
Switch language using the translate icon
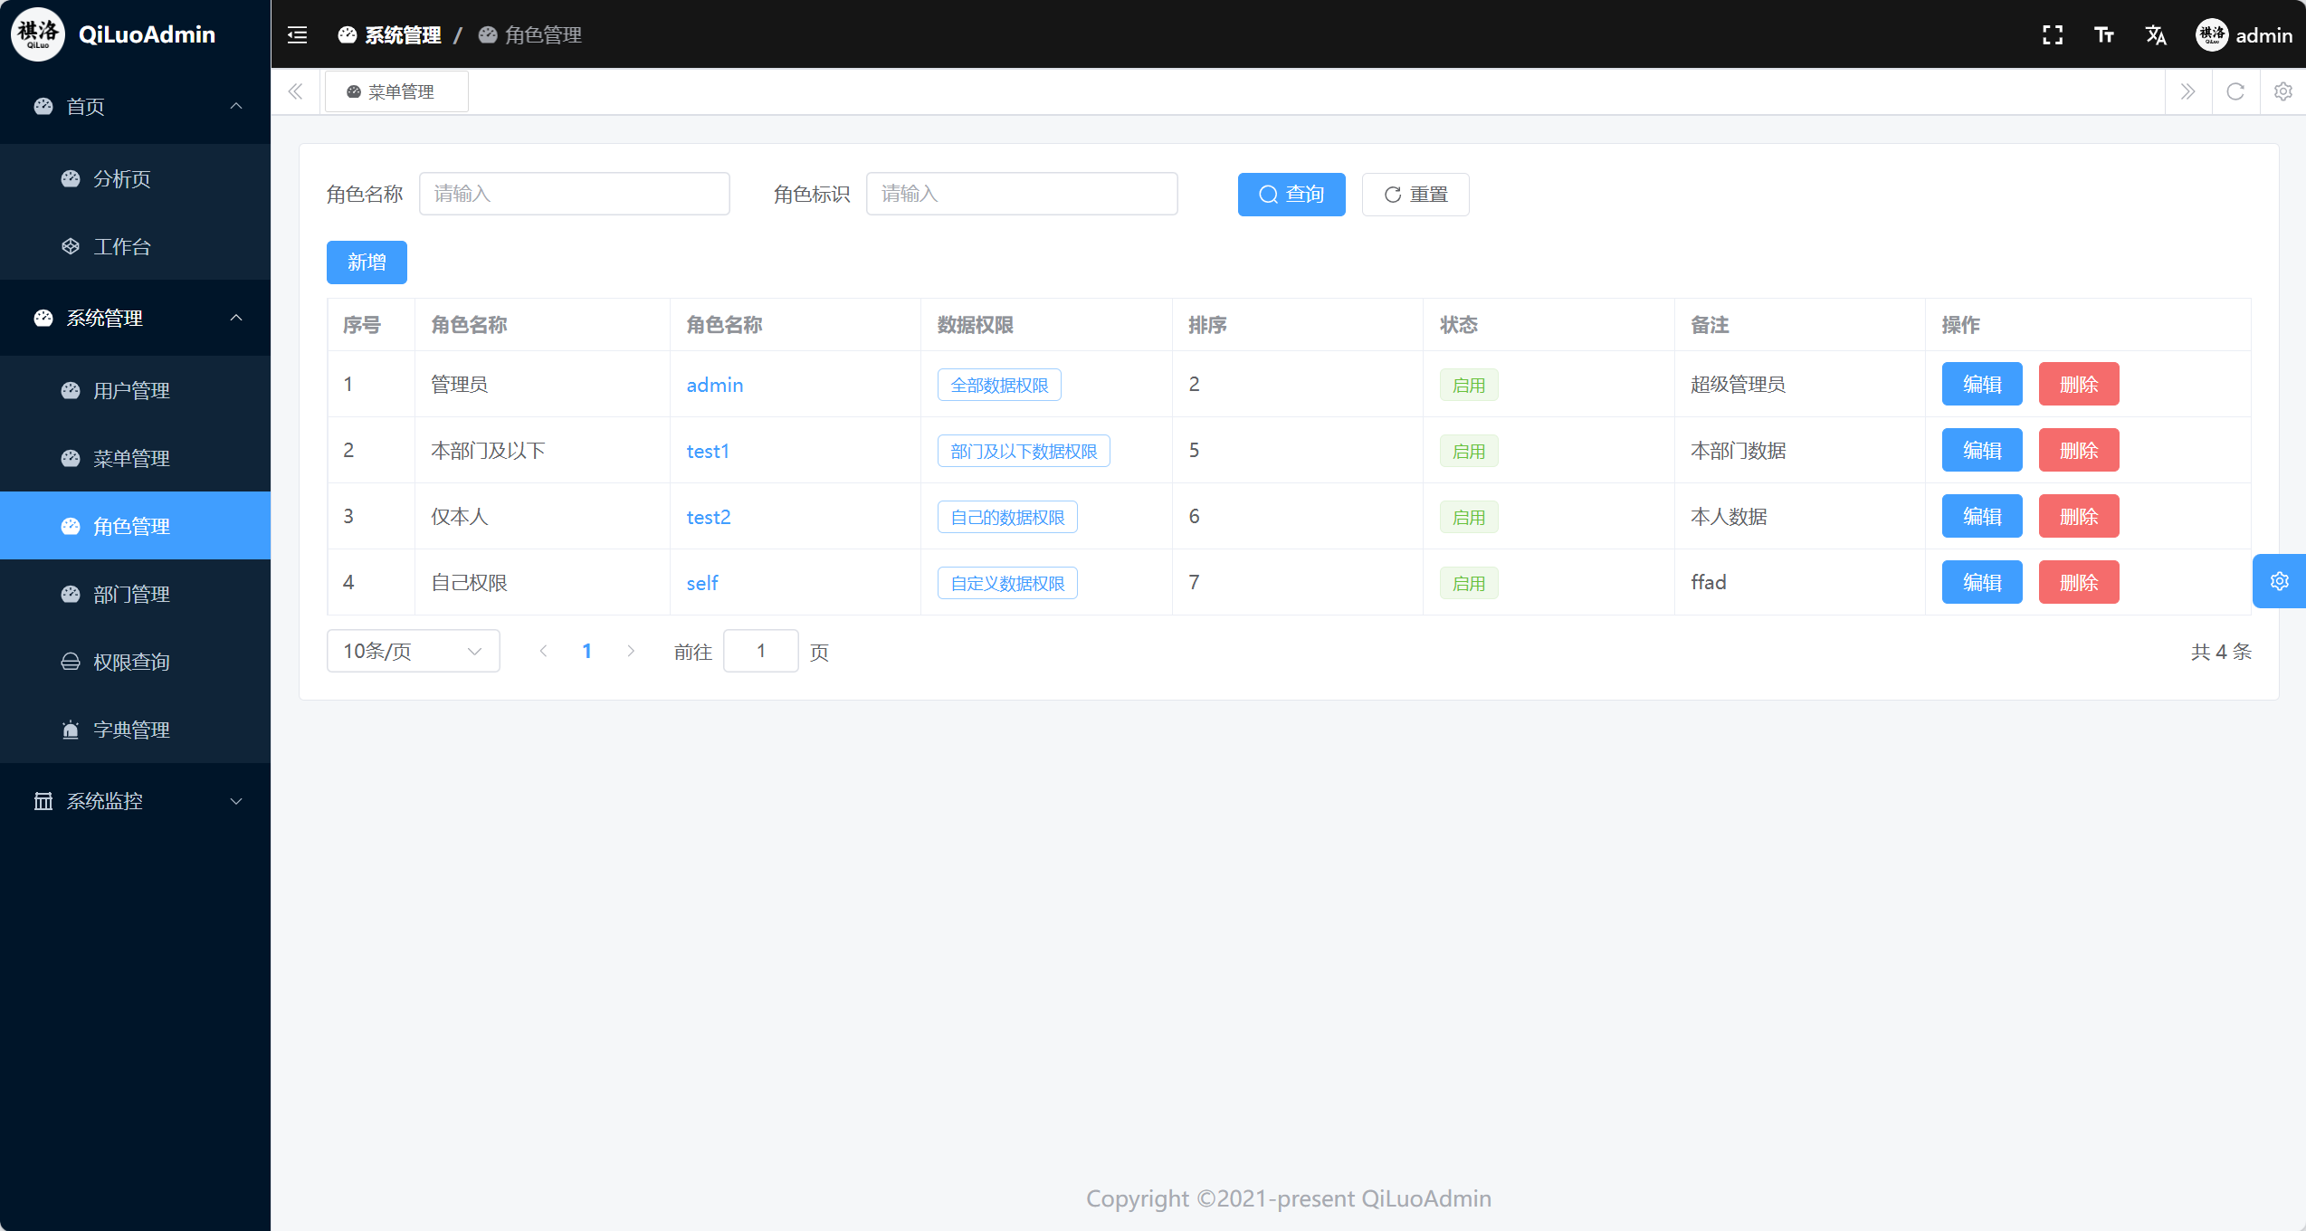click(2156, 34)
